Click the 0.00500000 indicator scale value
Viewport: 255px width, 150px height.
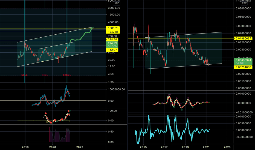tap(243, 123)
